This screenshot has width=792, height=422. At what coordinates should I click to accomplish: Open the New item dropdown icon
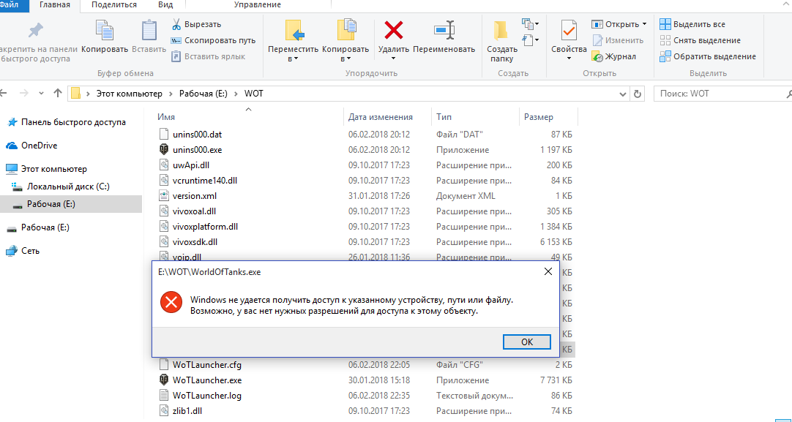[x=530, y=23]
